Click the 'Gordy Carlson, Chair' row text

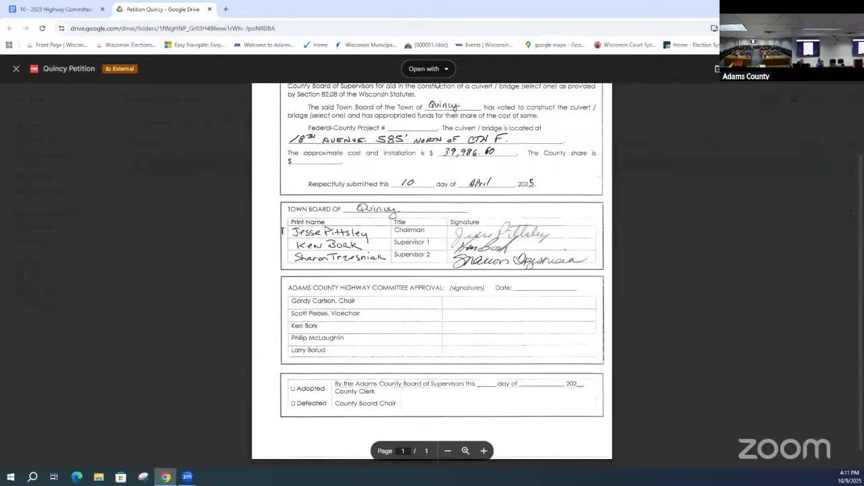pyautogui.click(x=323, y=301)
